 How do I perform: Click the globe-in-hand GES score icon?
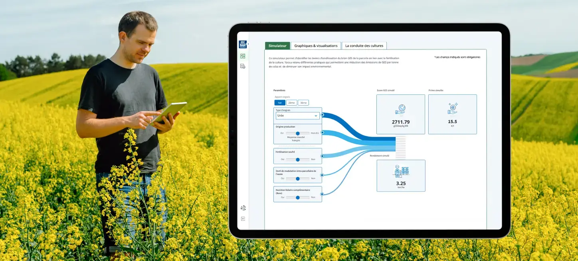click(400, 109)
